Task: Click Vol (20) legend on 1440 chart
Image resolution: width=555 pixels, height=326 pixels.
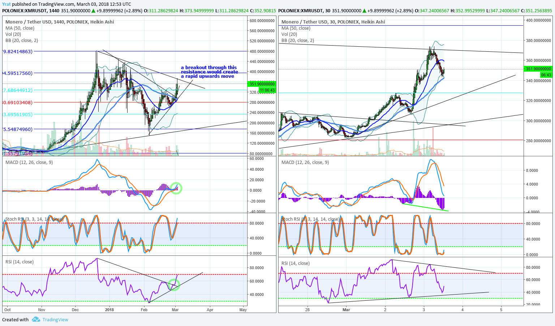Action: click(13, 34)
